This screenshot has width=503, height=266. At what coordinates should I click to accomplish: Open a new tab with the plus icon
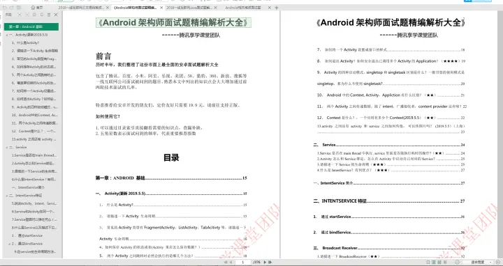(x=277, y=8)
